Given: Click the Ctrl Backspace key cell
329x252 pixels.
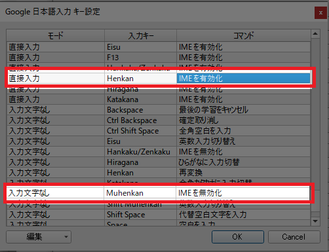Looking at the screenshot, I should click(x=140, y=120).
